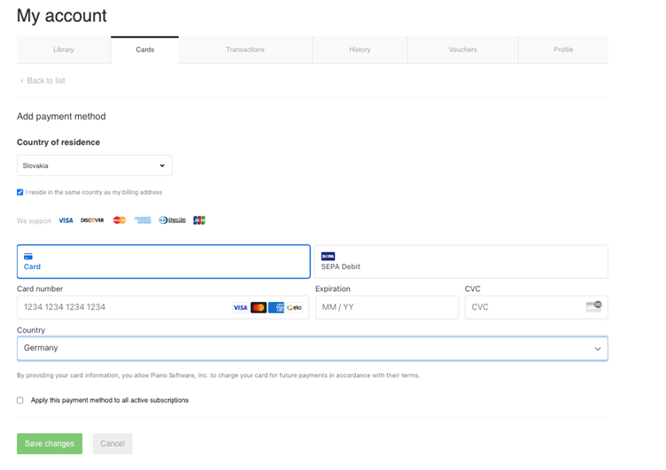666x470 pixels.
Task: Go to the Library tab
Action: [x=64, y=50]
